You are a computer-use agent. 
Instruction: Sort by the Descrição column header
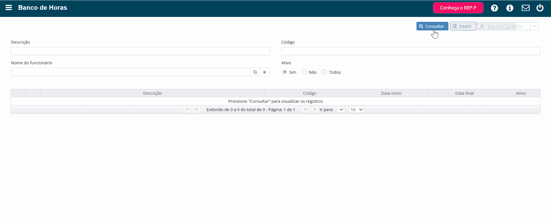click(153, 93)
